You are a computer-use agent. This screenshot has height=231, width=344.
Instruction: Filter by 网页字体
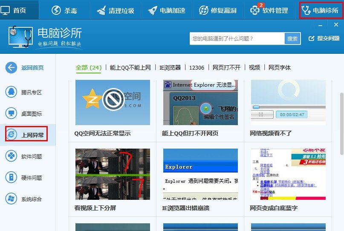click(x=280, y=67)
